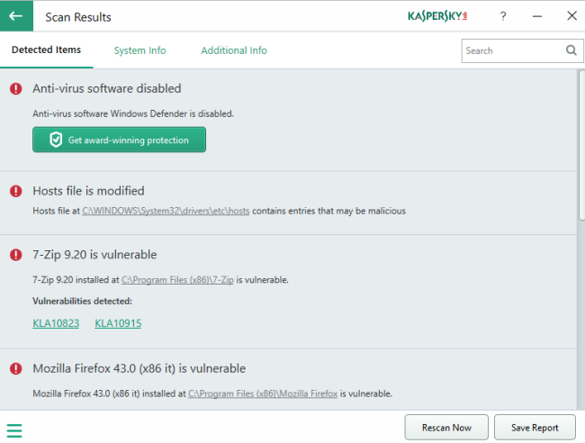
Task: Open vulnerability KLA10915 link
Action: [x=118, y=323]
